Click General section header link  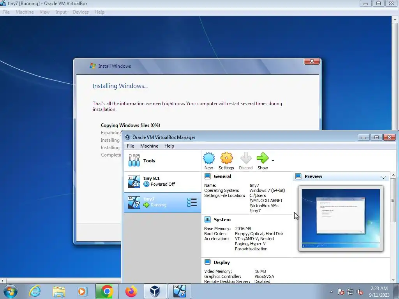222,176
